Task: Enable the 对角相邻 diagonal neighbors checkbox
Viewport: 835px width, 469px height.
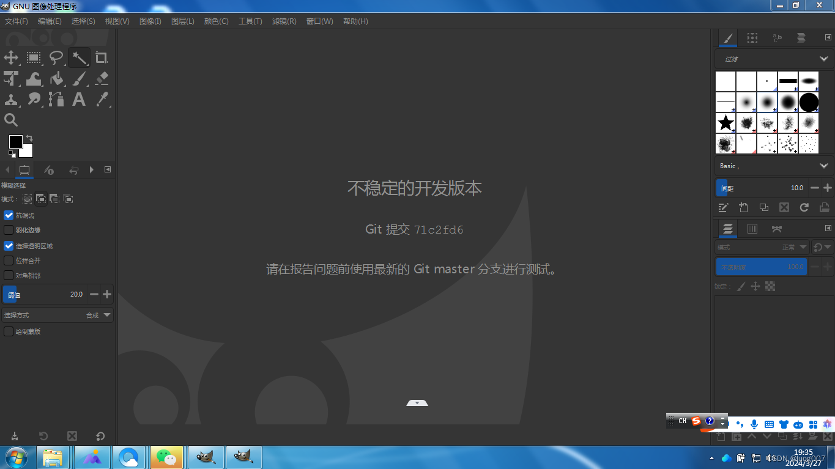Action: pos(9,275)
